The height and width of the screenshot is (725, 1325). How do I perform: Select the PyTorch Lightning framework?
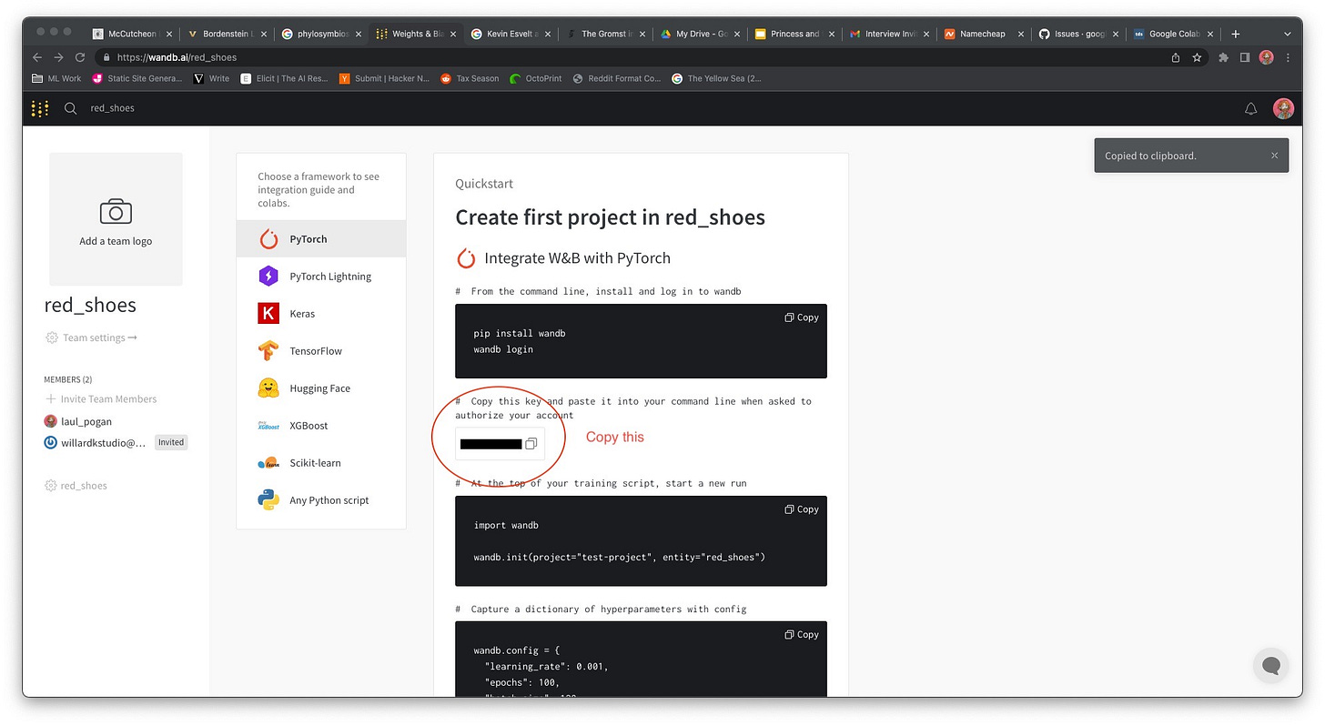pos(321,277)
